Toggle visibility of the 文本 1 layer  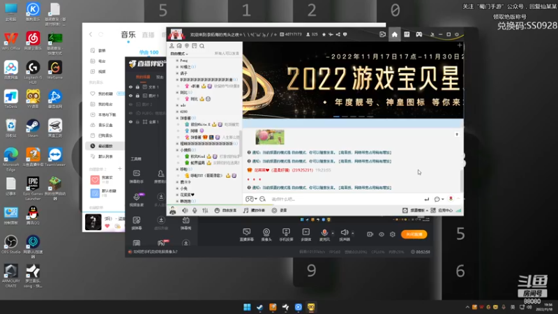click(x=130, y=87)
